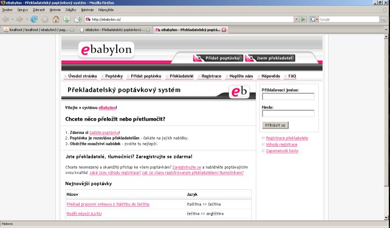Click the 'zadáte poptávku' link
Viewport: 390px width, 228px height.
104,133
